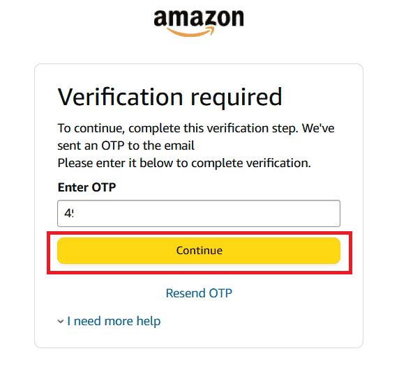This screenshot has width=406, height=367.
Task: Click the orange smile arrow under amazon
Action: click(191, 32)
